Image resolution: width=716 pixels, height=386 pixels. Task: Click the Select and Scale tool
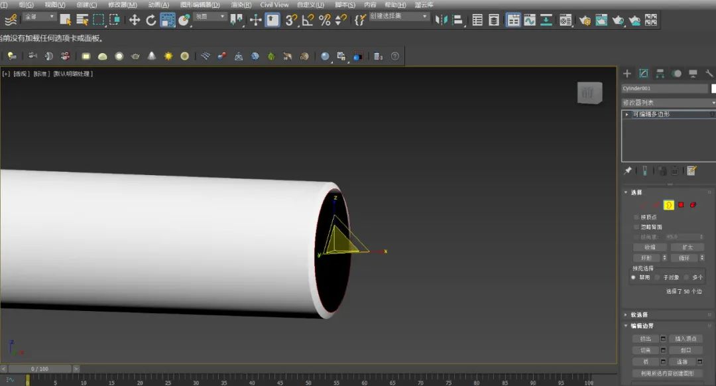coord(168,20)
